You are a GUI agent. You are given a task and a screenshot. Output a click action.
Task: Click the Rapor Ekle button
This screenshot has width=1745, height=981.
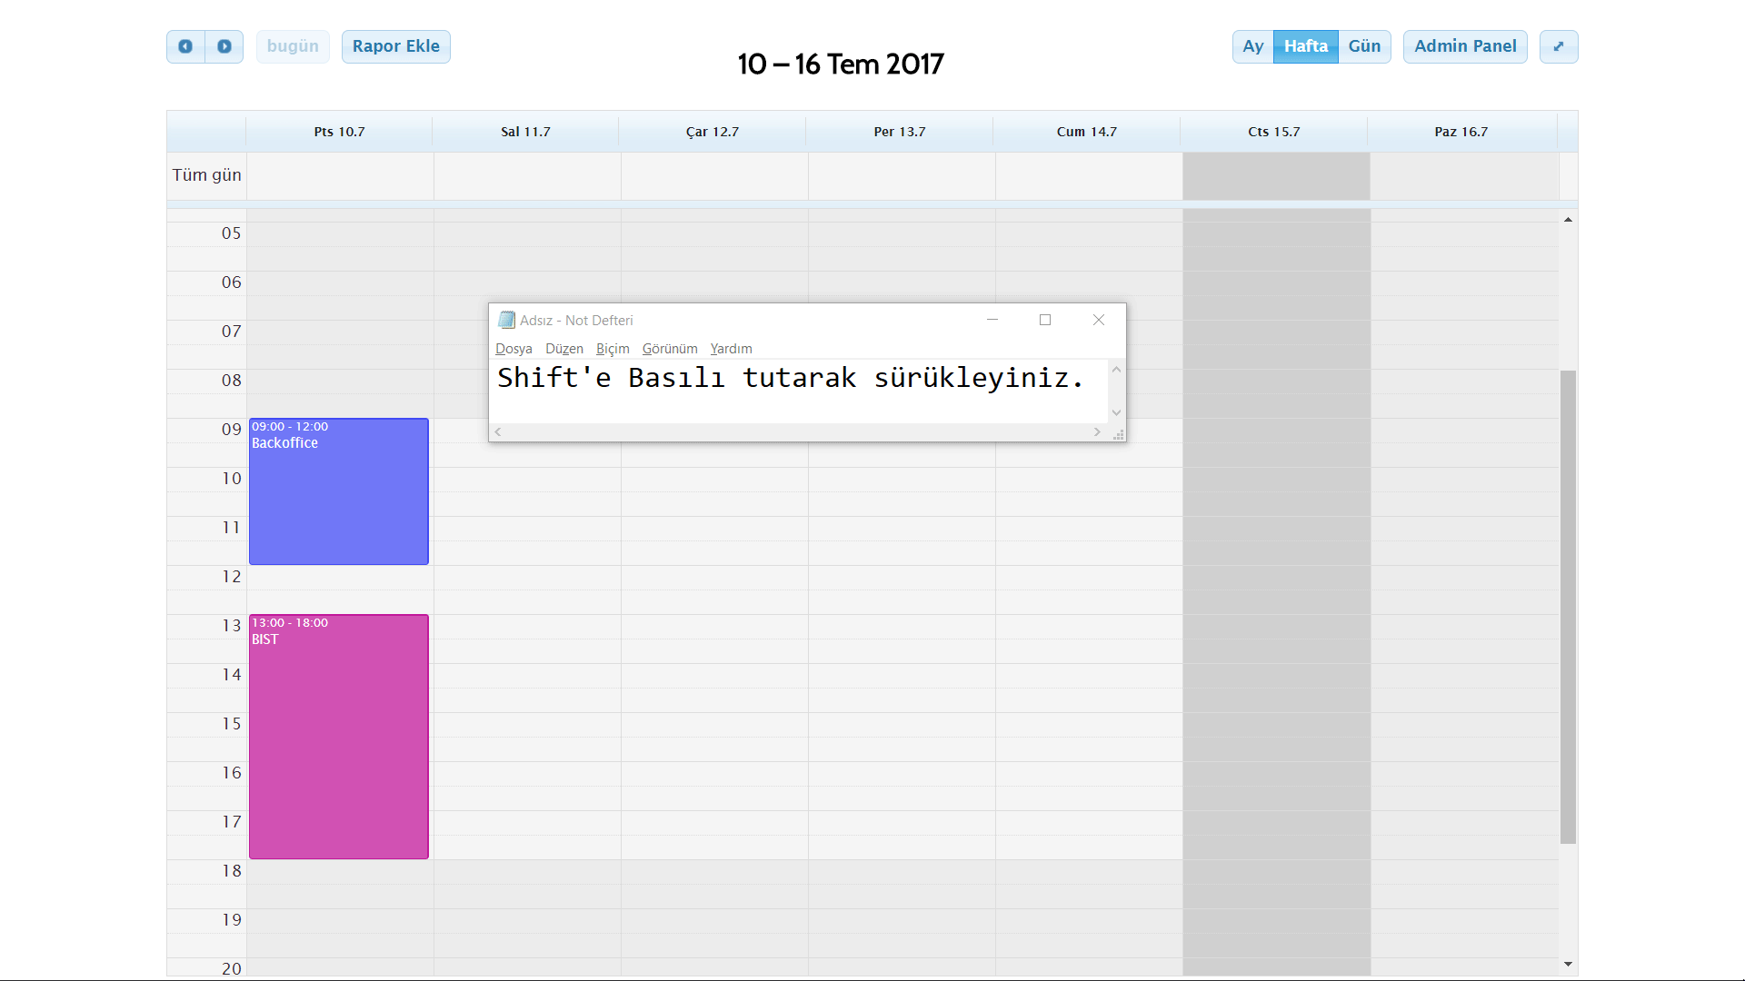(395, 46)
